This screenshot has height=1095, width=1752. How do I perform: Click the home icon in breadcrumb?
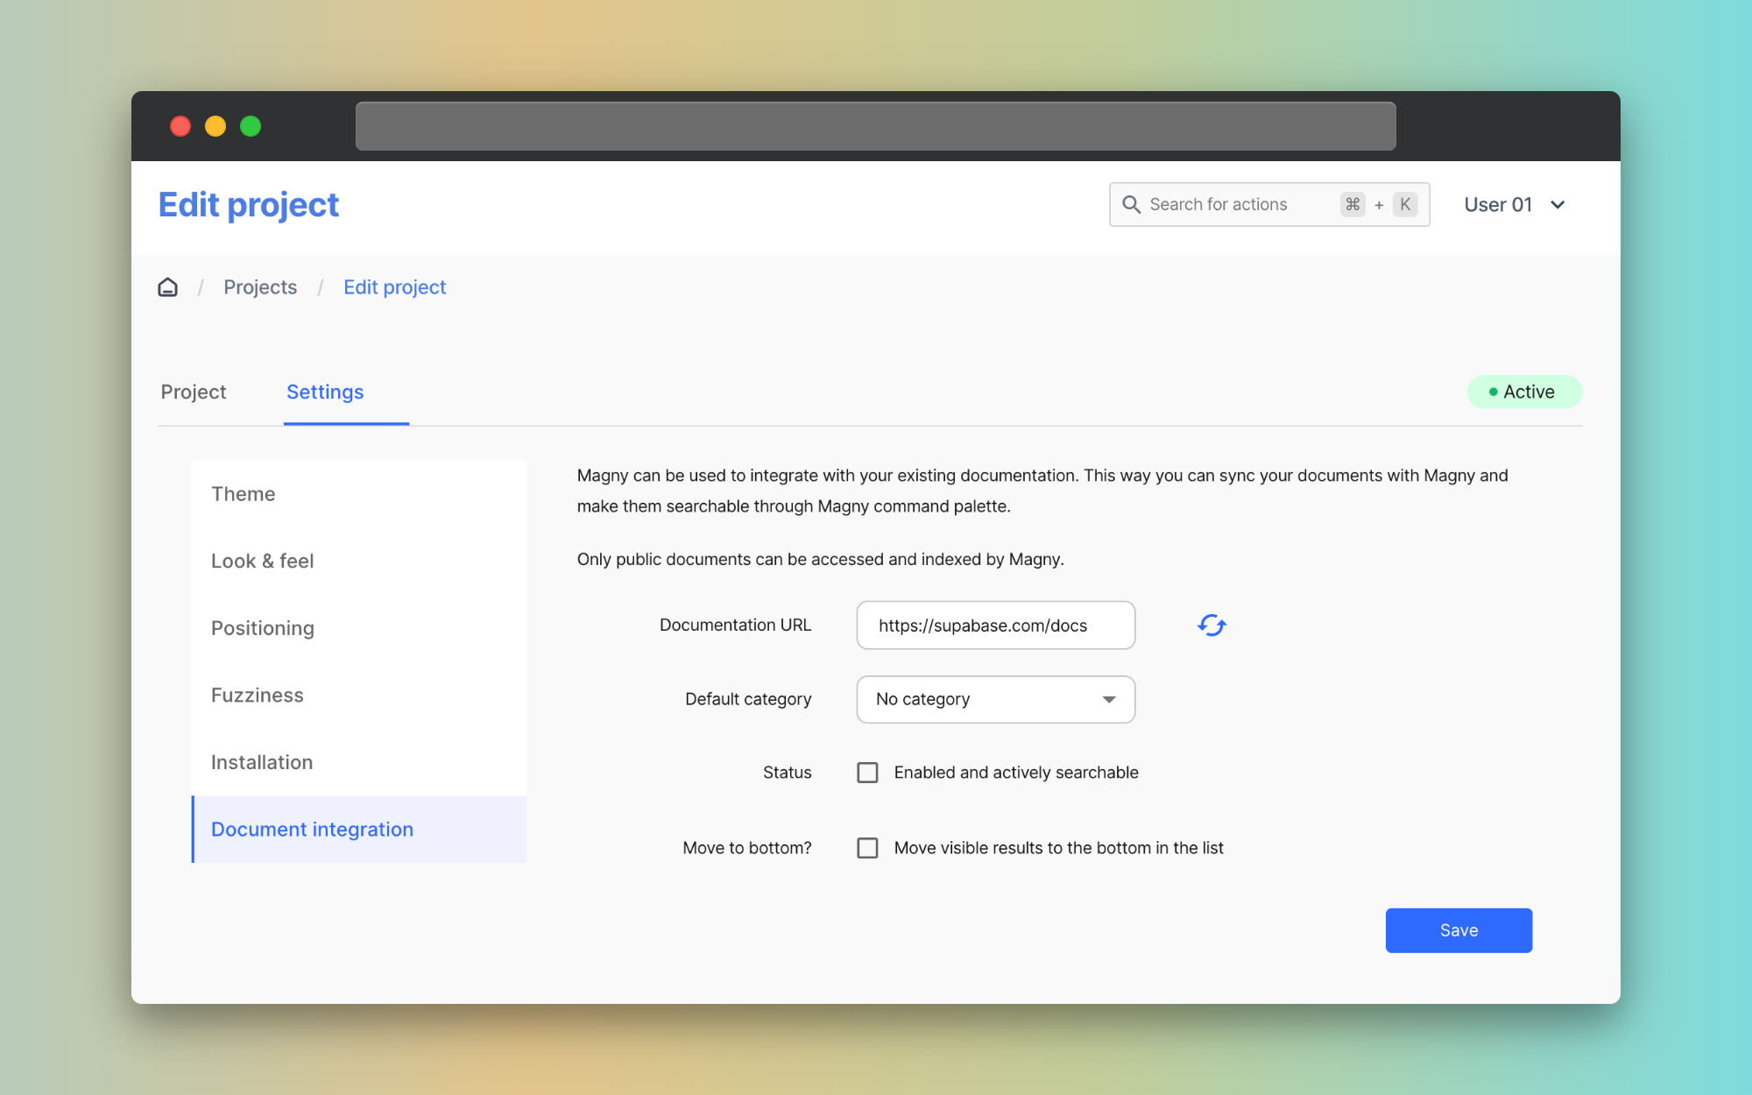[167, 287]
